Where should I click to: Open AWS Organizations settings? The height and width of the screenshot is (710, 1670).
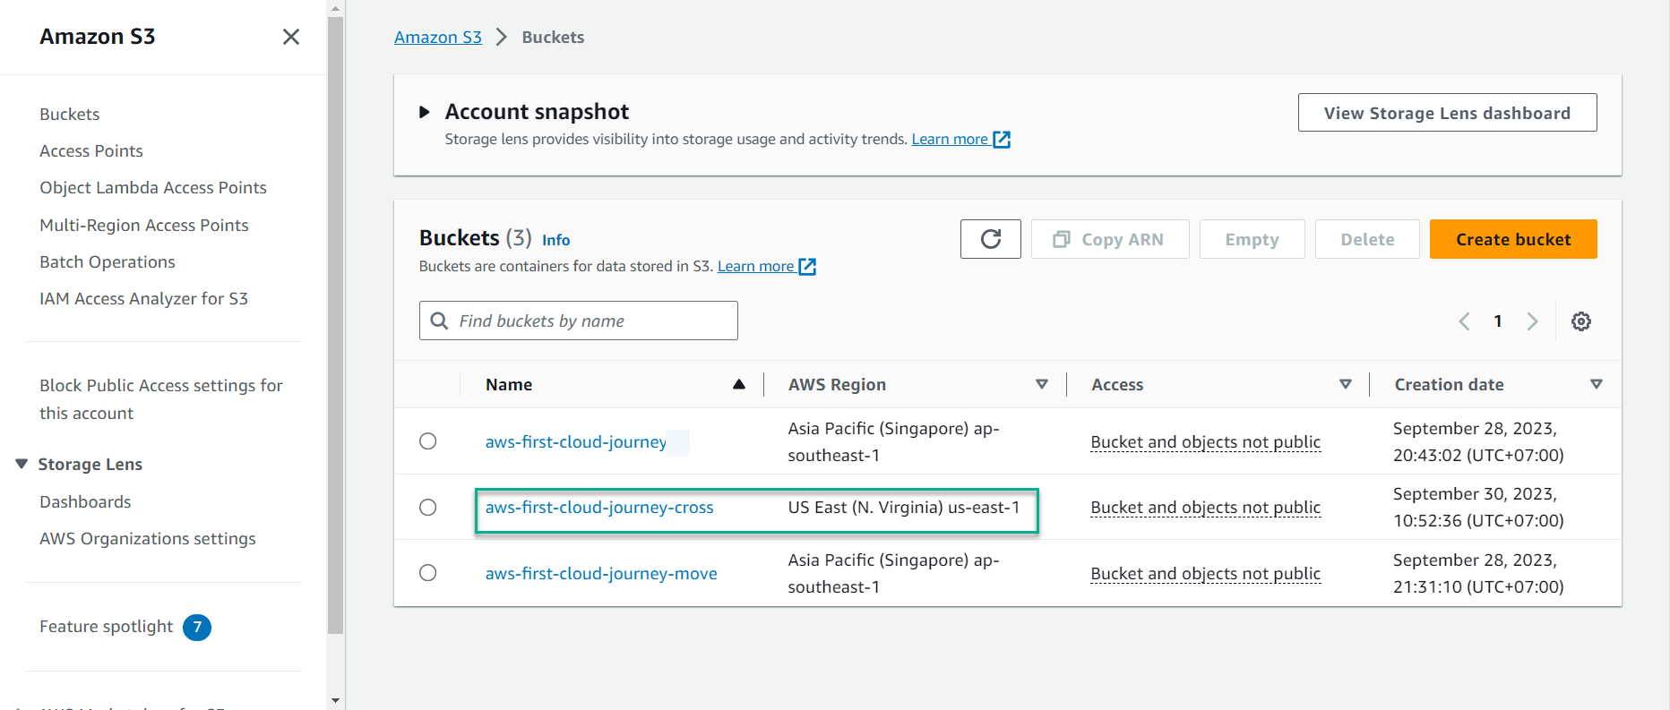(148, 539)
